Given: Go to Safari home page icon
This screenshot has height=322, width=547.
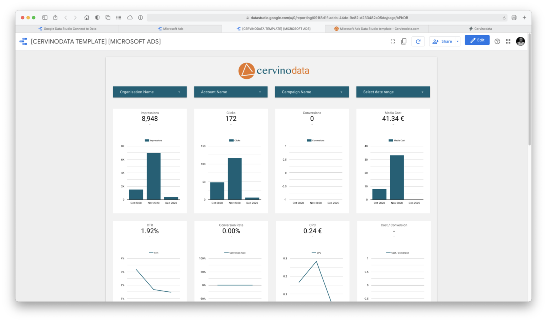Looking at the screenshot, I should [87, 17].
